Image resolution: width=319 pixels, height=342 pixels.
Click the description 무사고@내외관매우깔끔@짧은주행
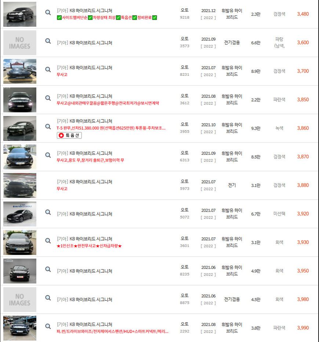click(108, 103)
